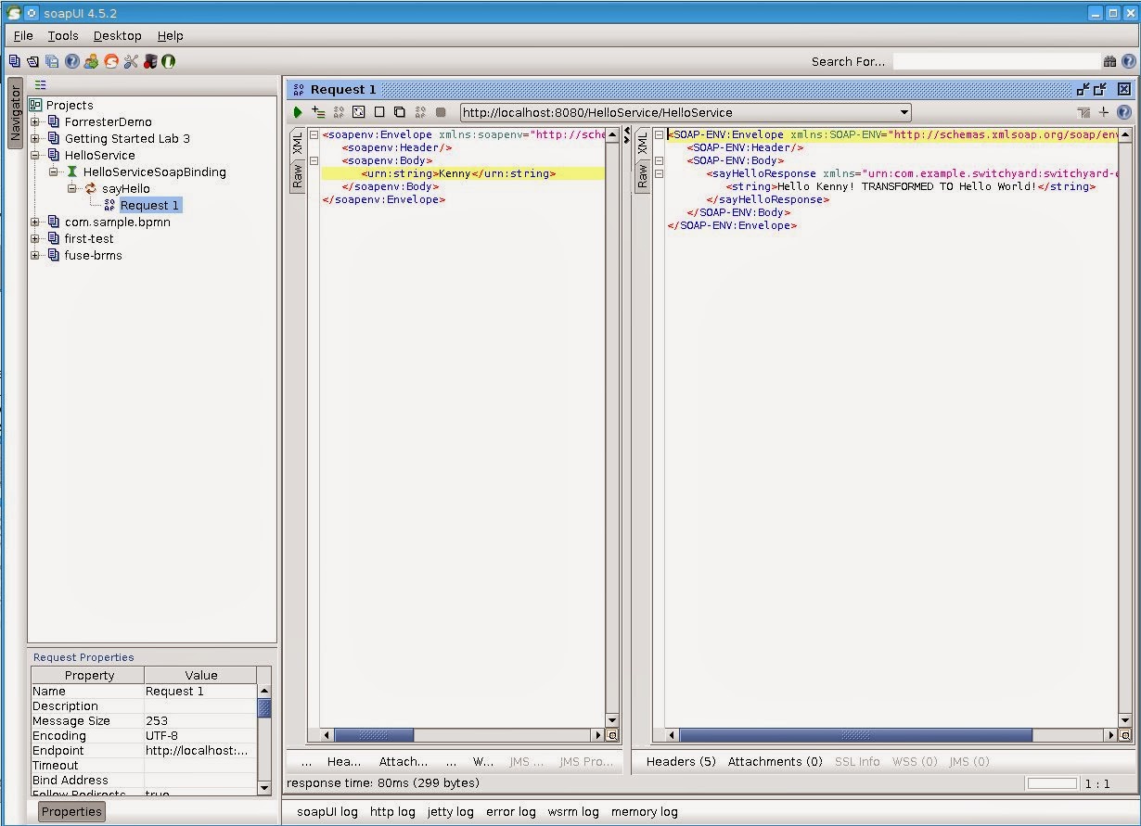
Task: Click the import project toolbar icon
Action: [32, 61]
